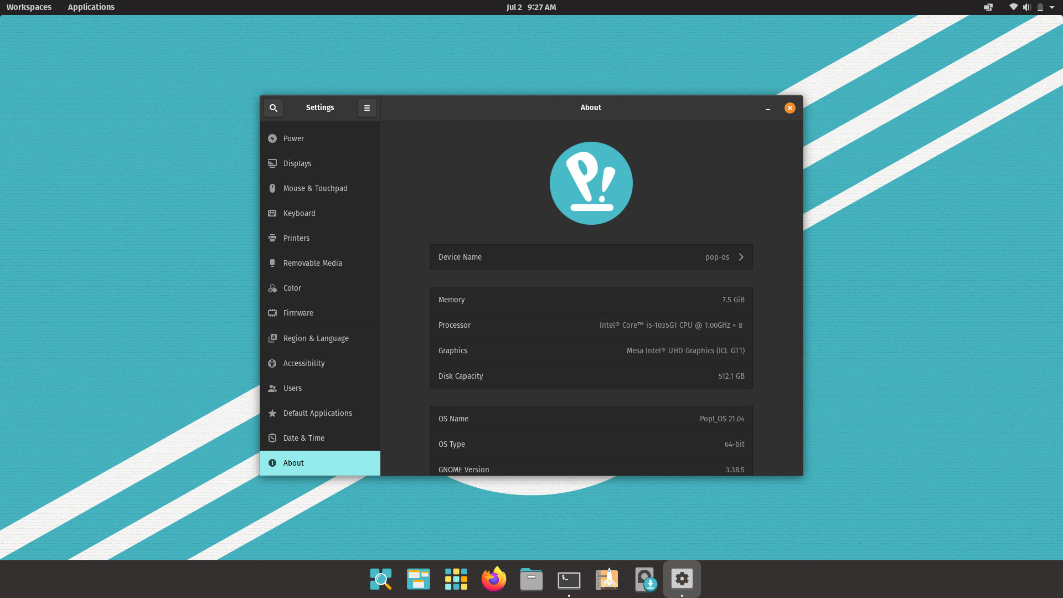
Task: Open the Accessibility settings panel
Action: point(304,363)
